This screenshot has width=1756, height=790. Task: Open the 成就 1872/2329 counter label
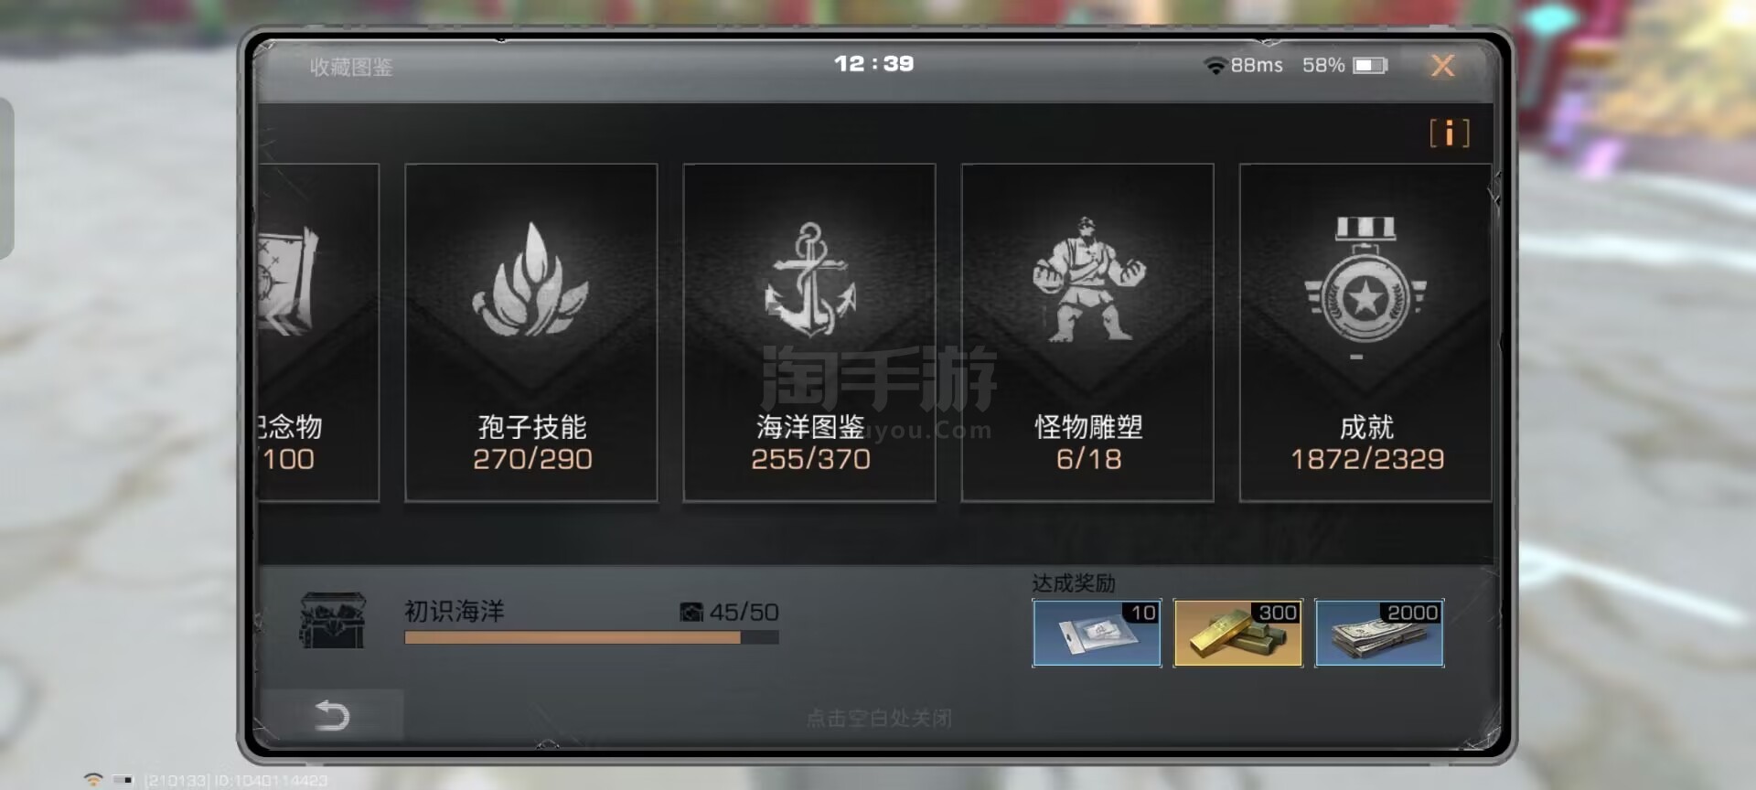click(1366, 459)
